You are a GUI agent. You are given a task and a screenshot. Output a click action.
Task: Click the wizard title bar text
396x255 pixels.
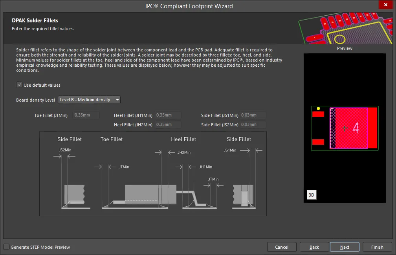189,6
